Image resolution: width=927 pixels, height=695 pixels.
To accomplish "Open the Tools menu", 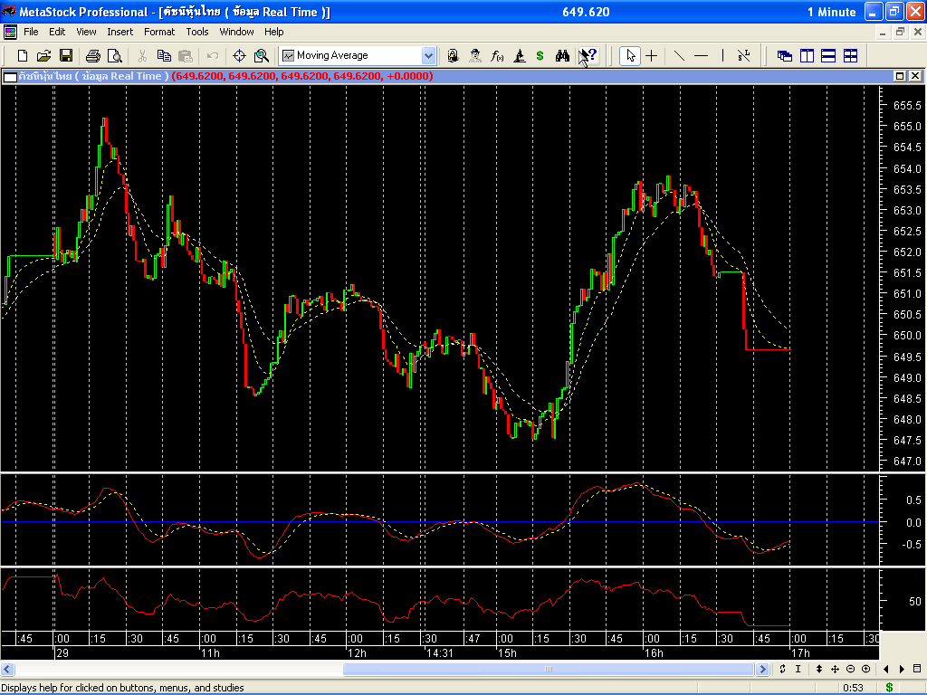I will tap(196, 32).
